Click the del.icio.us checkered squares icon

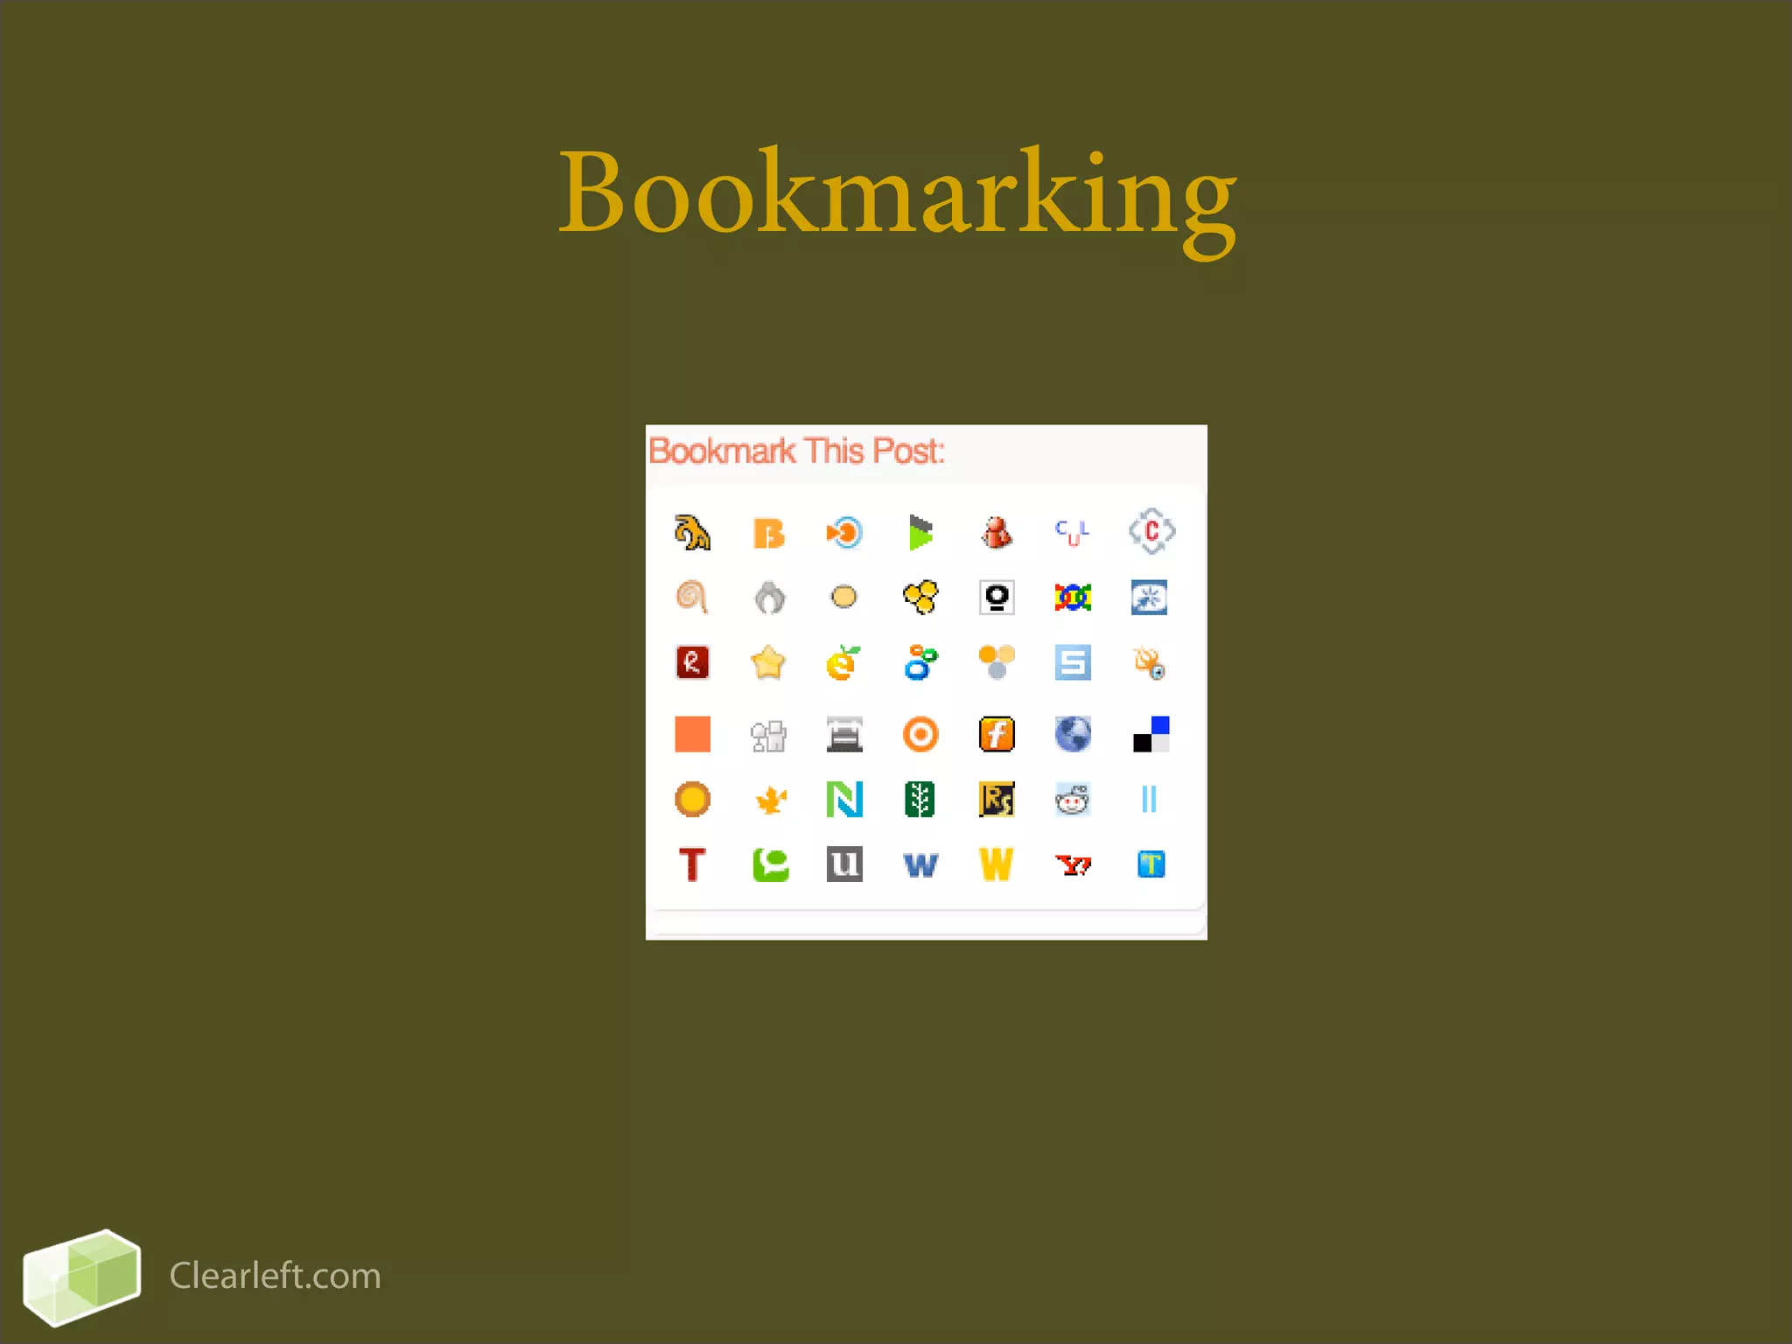(x=1151, y=734)
